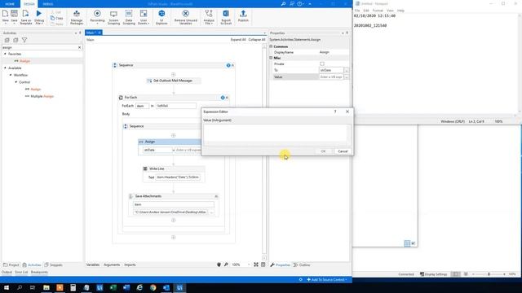Viewport: 522px width, 293px height.
Task: Click the fit to screen icon
Action: (x=256, y=265)
